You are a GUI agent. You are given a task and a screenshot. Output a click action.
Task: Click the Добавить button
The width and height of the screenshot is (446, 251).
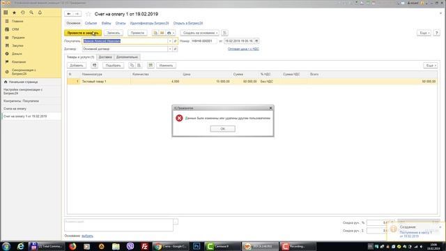coord(77,66)
